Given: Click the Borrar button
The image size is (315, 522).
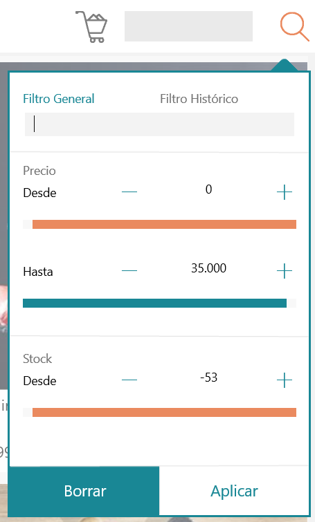Looking at the screenshot, I should click(84, 491).
